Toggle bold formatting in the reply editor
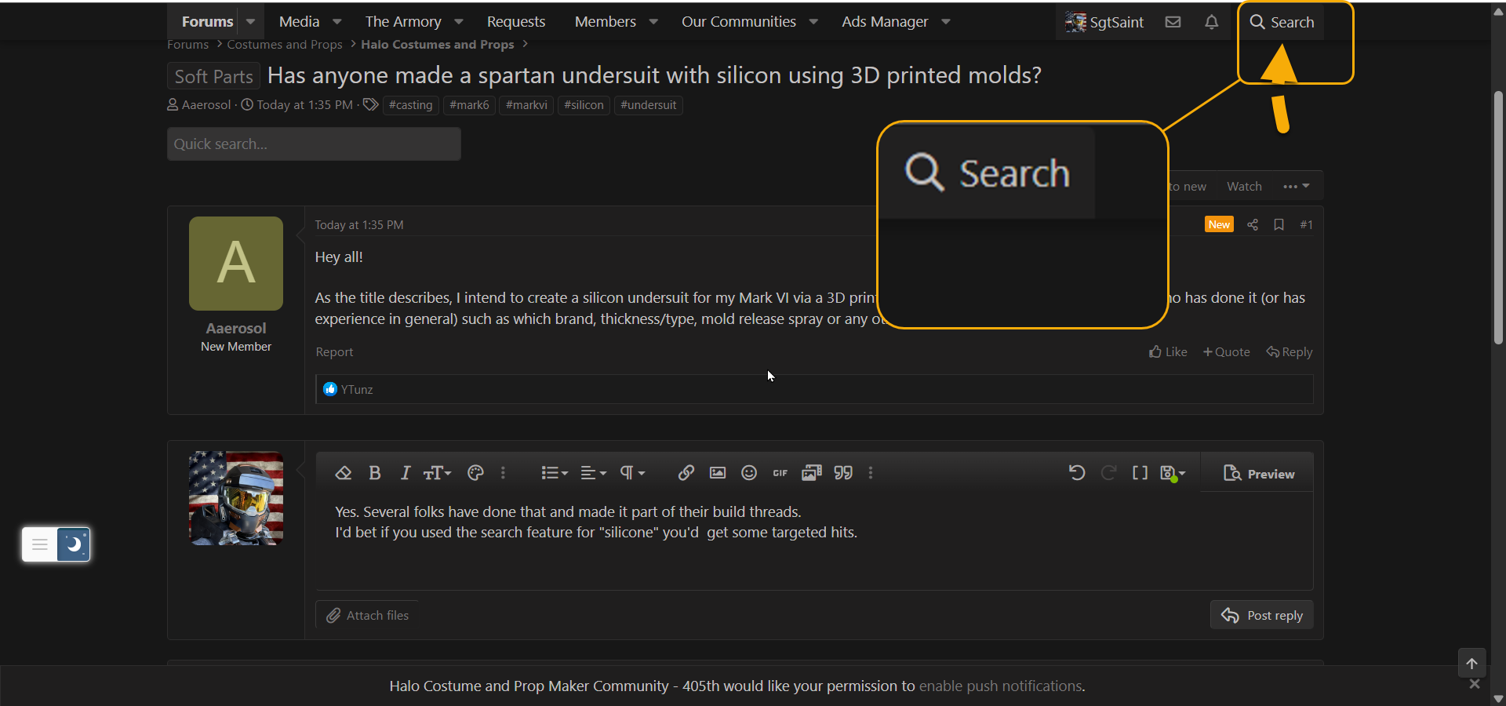Viewport: 1506px width, 706px height. 375,473
